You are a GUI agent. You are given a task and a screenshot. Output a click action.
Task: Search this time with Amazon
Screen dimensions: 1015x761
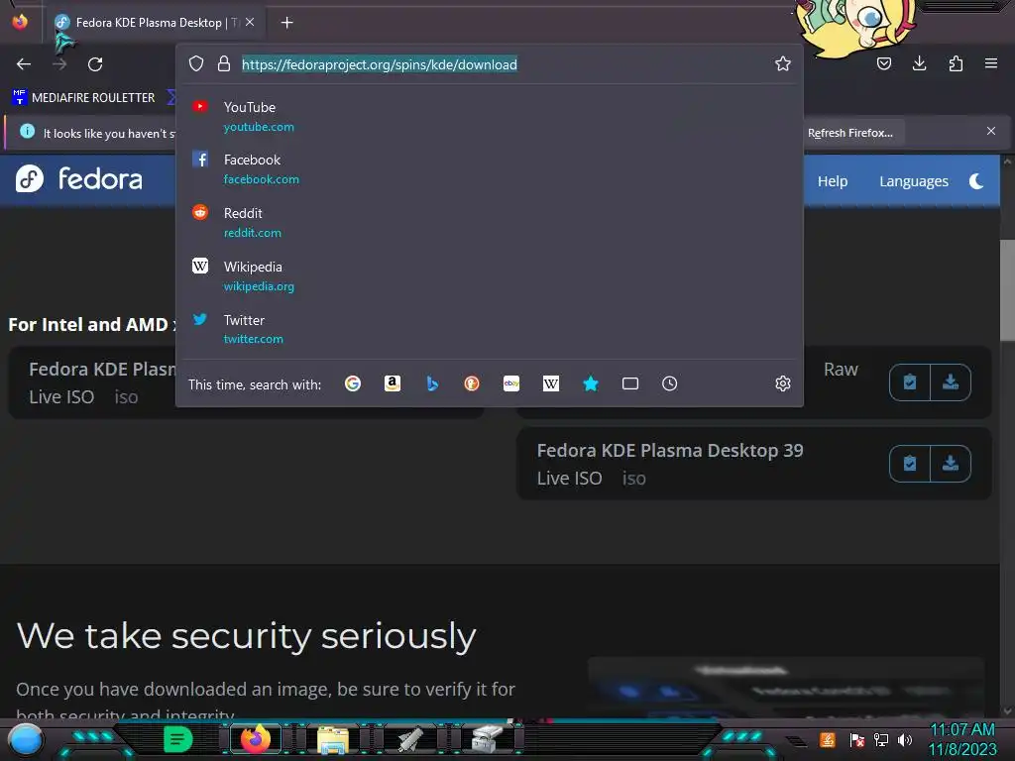coord(393,383)
